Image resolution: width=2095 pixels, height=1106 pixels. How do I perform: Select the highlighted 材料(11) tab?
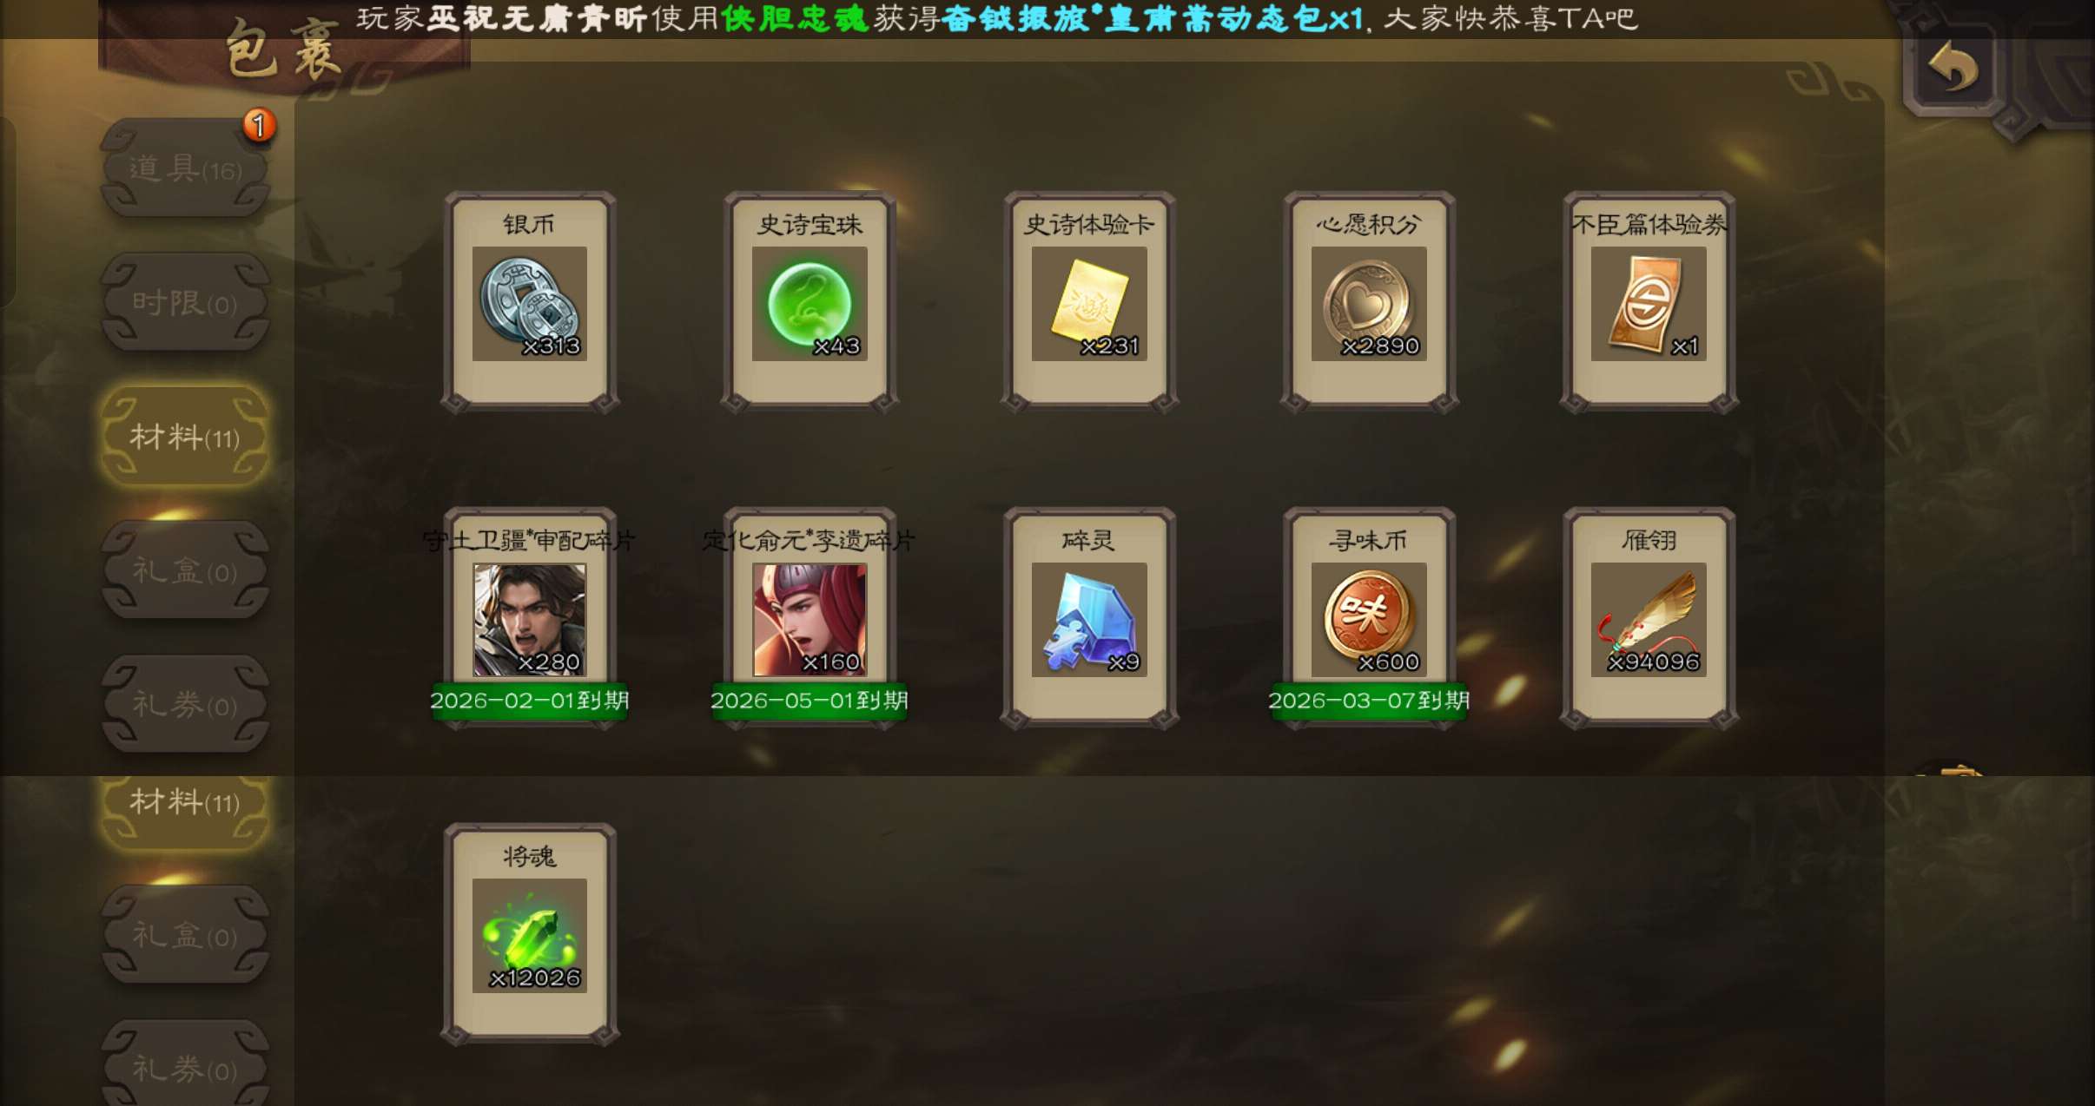pyautogui.click(x=185, y=437)
